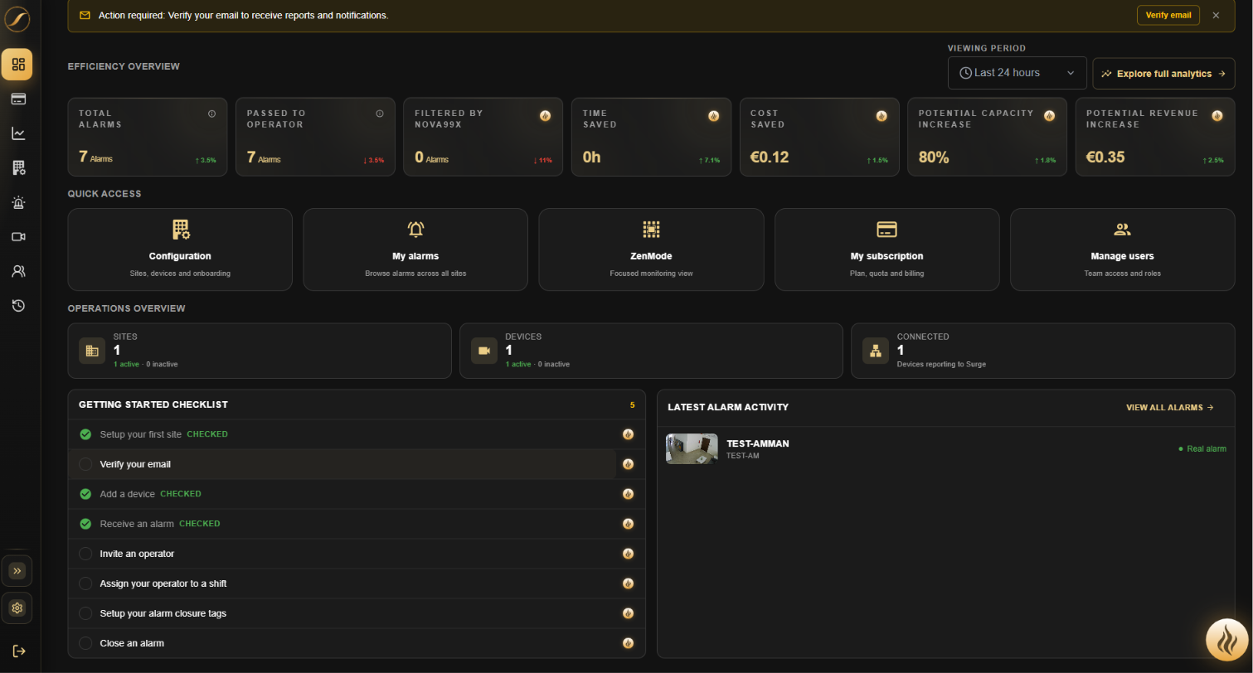Open the TEST-AMMAN alarm thumbnail
Screen dimensions: 1253x673
pyautogui.click(x=692, y=449)
